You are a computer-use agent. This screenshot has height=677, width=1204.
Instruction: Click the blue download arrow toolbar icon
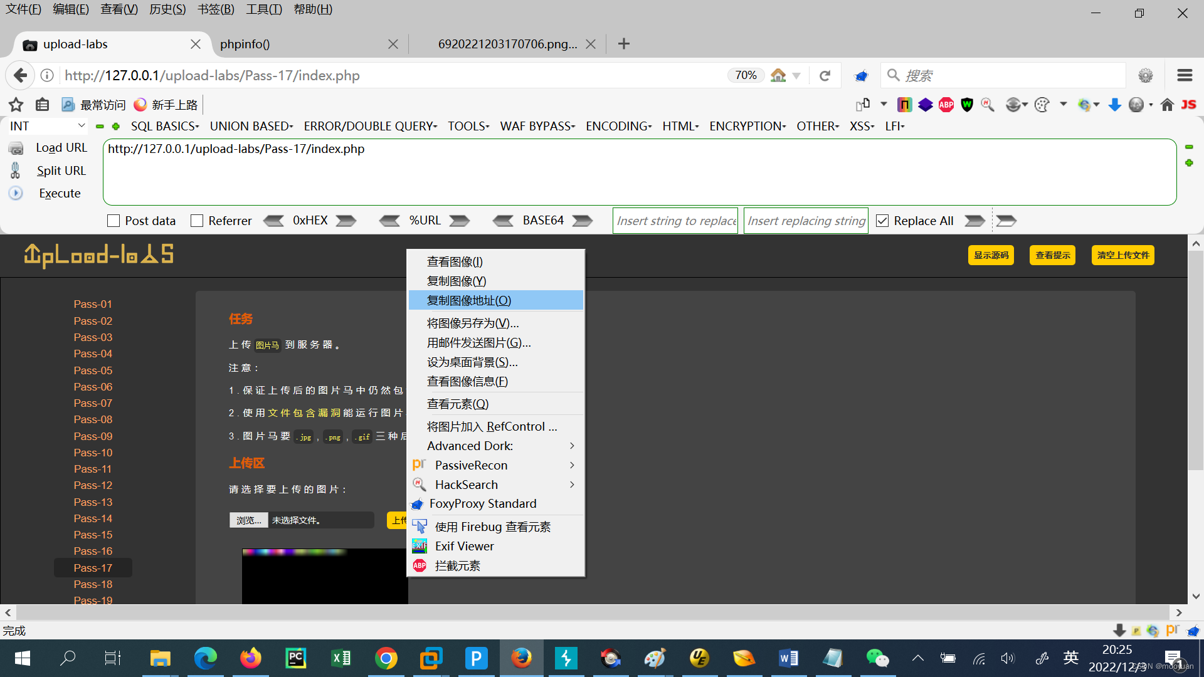point(1114,105)
